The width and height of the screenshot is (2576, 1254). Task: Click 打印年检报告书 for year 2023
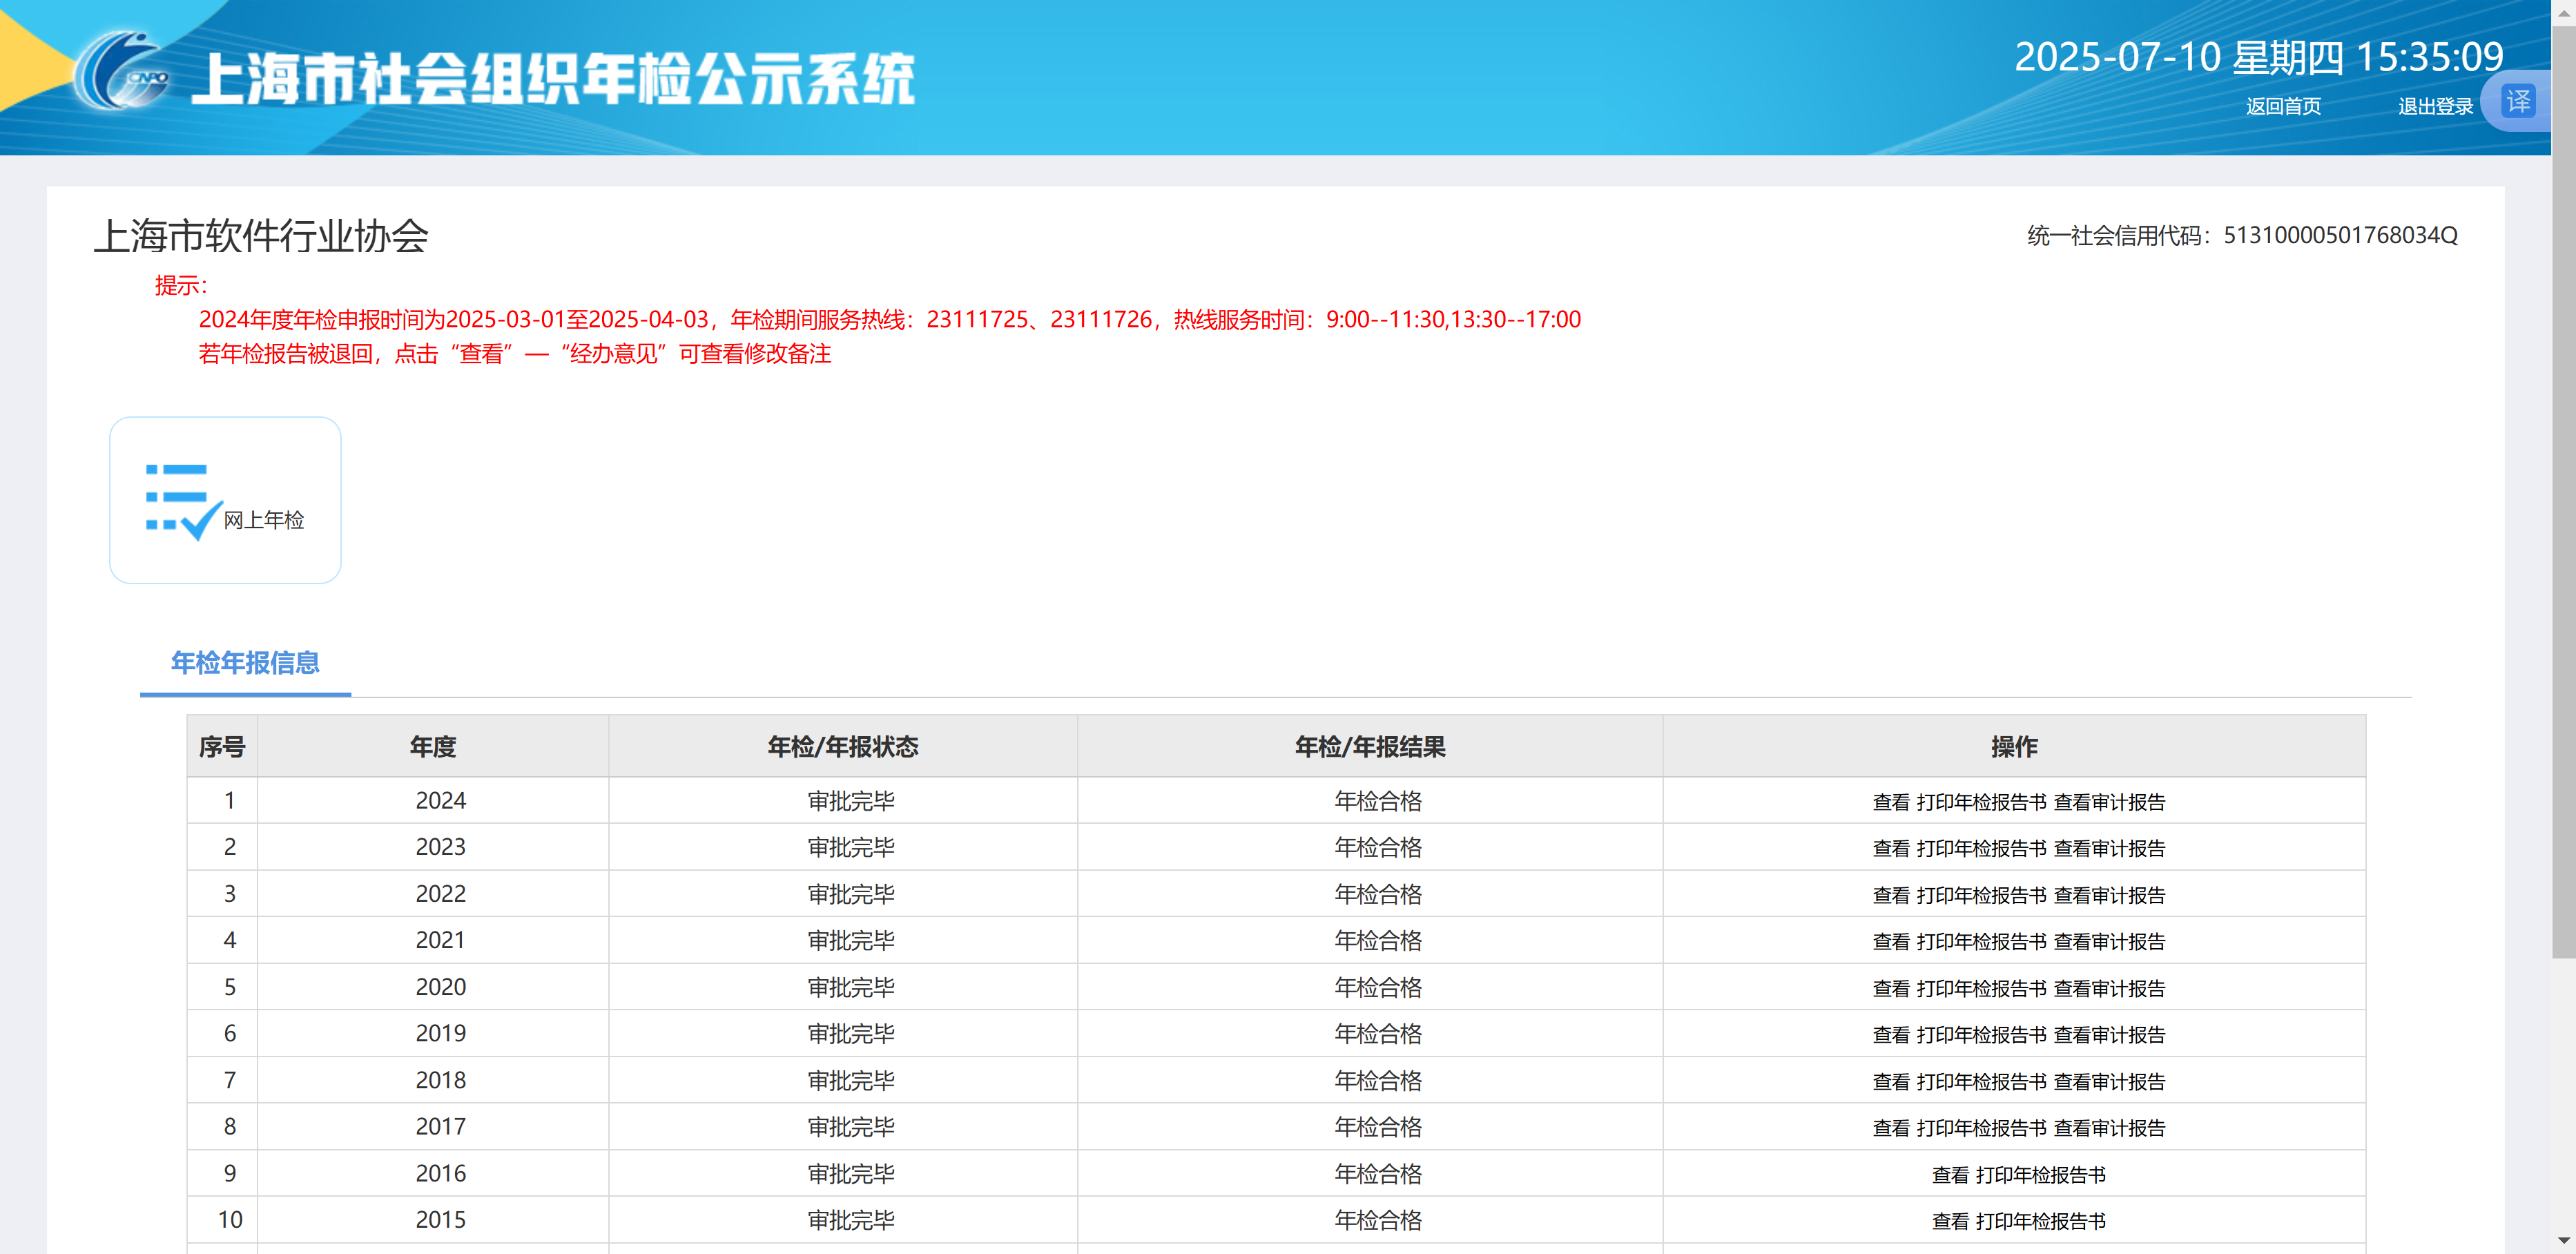[x=1981, y=848]
